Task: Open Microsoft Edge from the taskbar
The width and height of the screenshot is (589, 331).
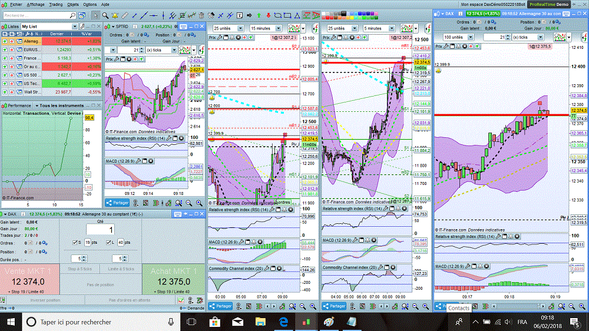Action: click(283, 322)
